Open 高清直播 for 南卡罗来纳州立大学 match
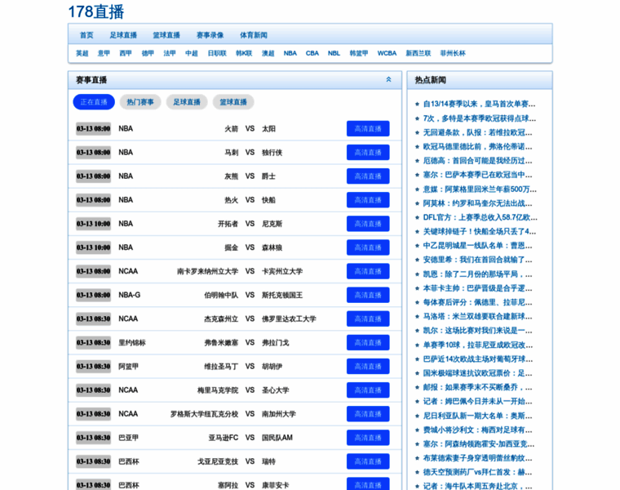The width and height of the screenshot is (620, 490). [x=368, y=271]
